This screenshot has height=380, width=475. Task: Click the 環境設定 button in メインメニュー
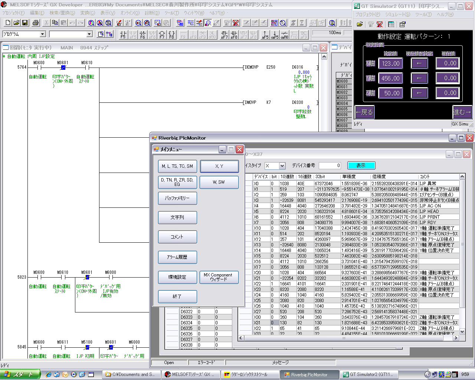click(177, 277)
